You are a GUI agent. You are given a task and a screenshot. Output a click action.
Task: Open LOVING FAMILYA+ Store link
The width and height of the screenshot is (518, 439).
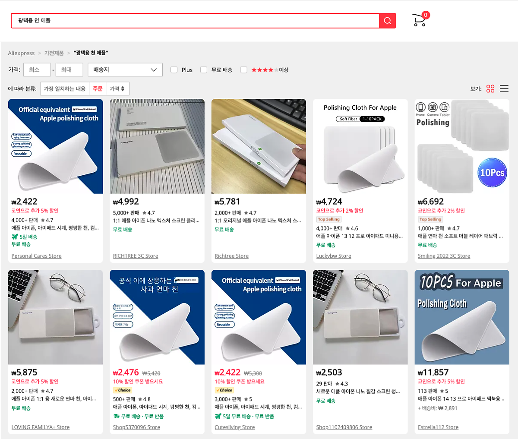[x=40, y=427]
